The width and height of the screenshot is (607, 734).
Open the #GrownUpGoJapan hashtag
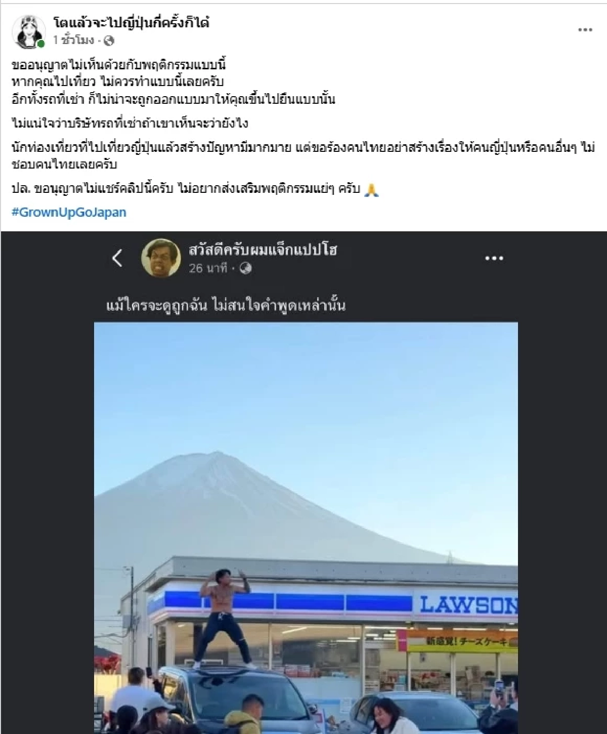pos(69,212)
